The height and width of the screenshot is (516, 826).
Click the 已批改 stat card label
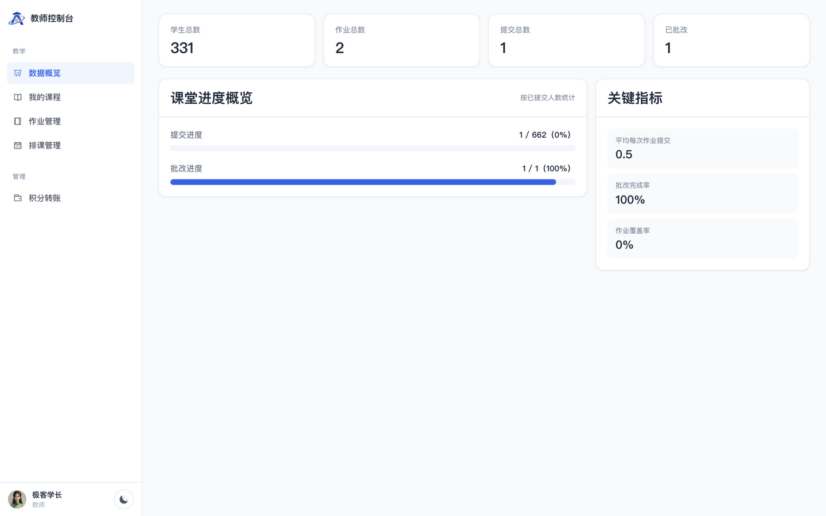pos(676,30)
